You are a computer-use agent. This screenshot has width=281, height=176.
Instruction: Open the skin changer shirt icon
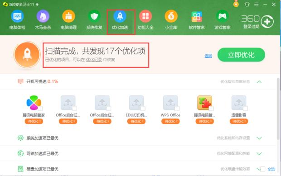(247, 5)
